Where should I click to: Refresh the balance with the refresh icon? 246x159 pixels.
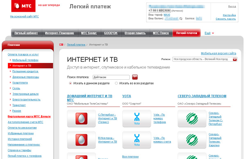(181, 19)
